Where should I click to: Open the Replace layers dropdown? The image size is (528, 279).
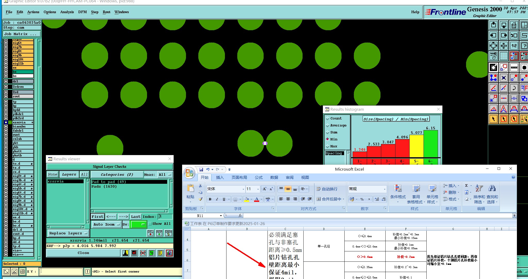[68, 233]
